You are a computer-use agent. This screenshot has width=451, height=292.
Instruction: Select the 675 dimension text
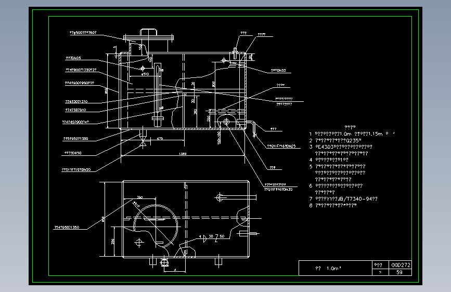coord(160,139)
